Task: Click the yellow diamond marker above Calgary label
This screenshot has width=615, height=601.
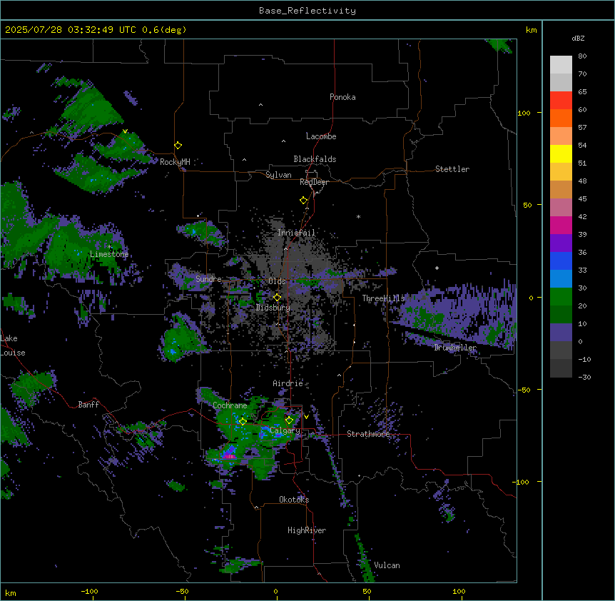Action: pyautogui.click(x=289, y=420)
